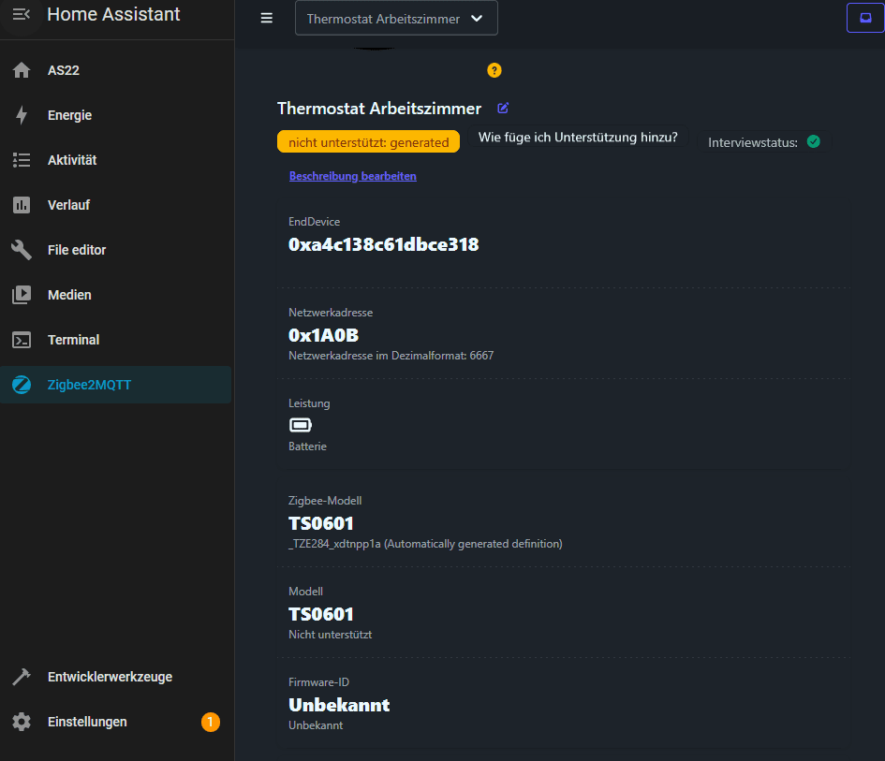
Task: Collapse the Home Assistant sidebar menu
Action: tap(22, 15)
